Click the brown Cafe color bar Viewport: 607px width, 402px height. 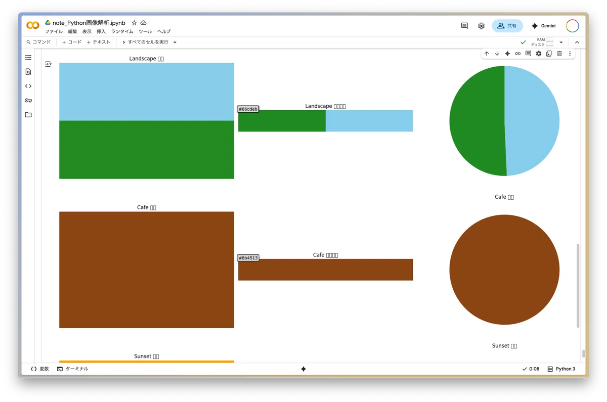[x=326, y=270]
